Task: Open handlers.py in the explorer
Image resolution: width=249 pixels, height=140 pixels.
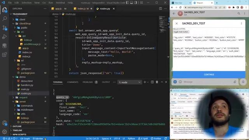Action: (27, 85)
